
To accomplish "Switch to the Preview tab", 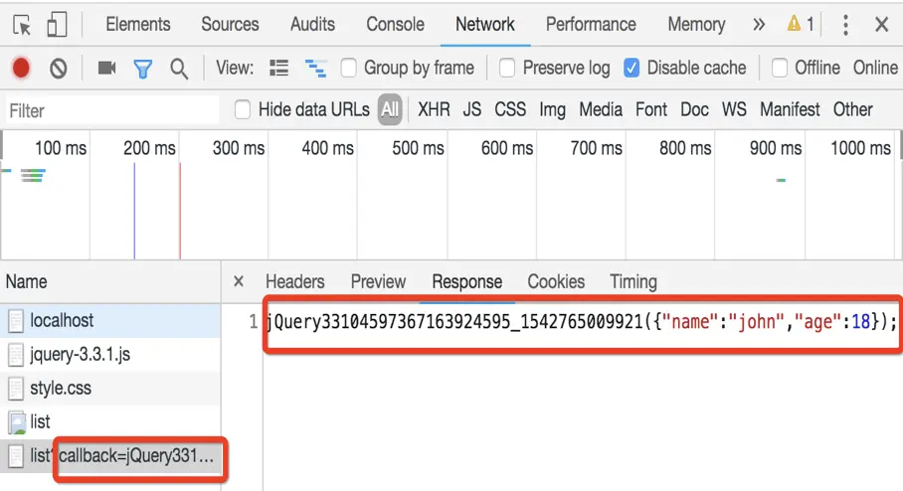I will click(378, 281).
